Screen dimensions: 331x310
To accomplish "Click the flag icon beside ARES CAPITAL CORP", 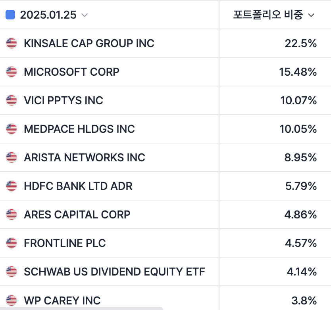I will point(12,214).
